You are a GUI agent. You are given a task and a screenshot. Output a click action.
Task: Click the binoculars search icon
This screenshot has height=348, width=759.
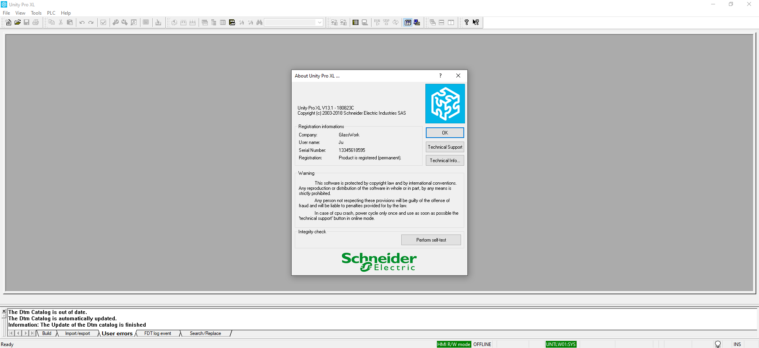(x=259, y=23)
